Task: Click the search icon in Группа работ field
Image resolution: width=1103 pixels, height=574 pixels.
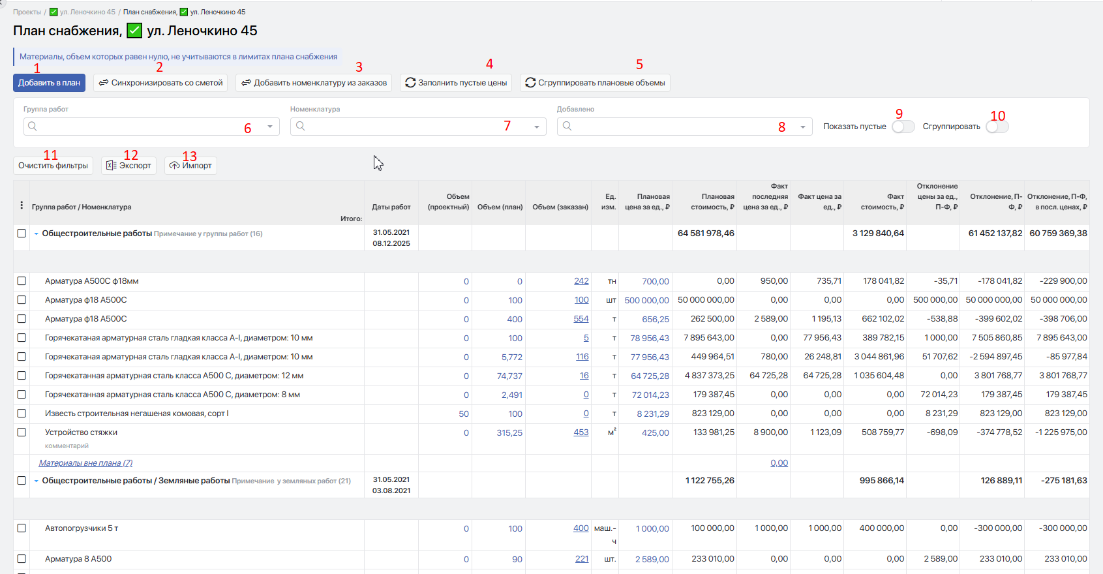Action: click(x=33, y=127)
